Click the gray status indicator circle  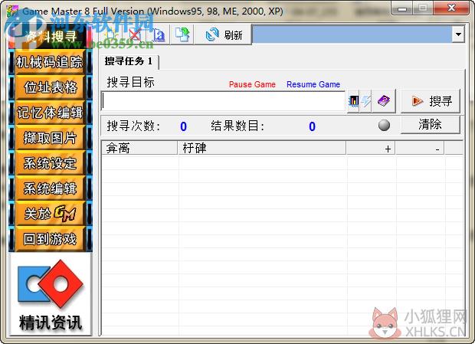click(x=384, y=126)
